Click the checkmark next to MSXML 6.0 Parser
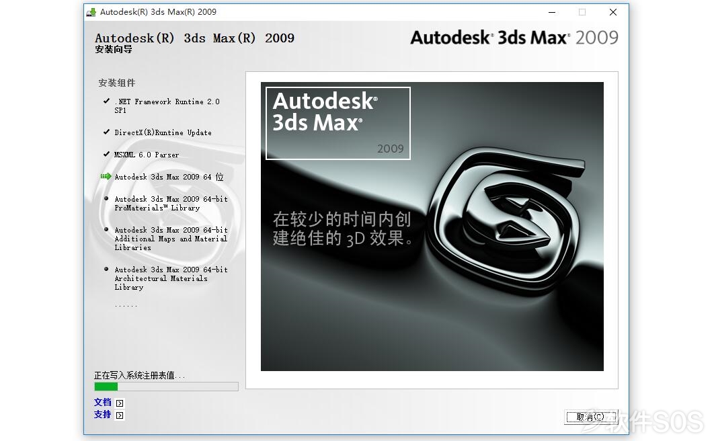The height and width of the screenshot is (441, 714). [x=106, y=154]
